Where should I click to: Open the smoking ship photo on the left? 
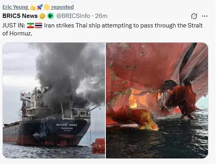pyautogui.click(x=54, y=100)
